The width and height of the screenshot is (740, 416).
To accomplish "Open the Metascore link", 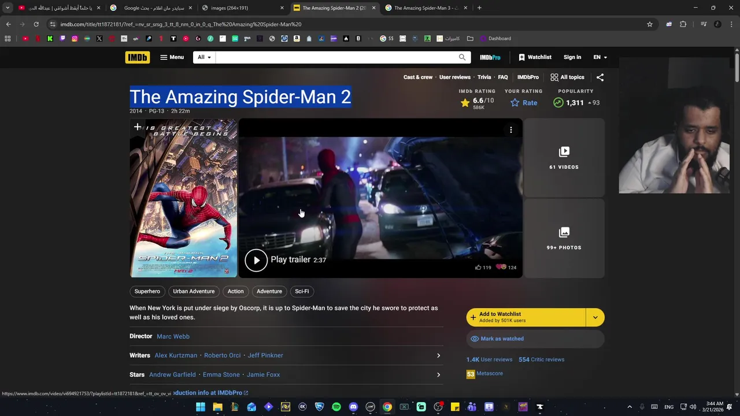I will pos(484,374).
